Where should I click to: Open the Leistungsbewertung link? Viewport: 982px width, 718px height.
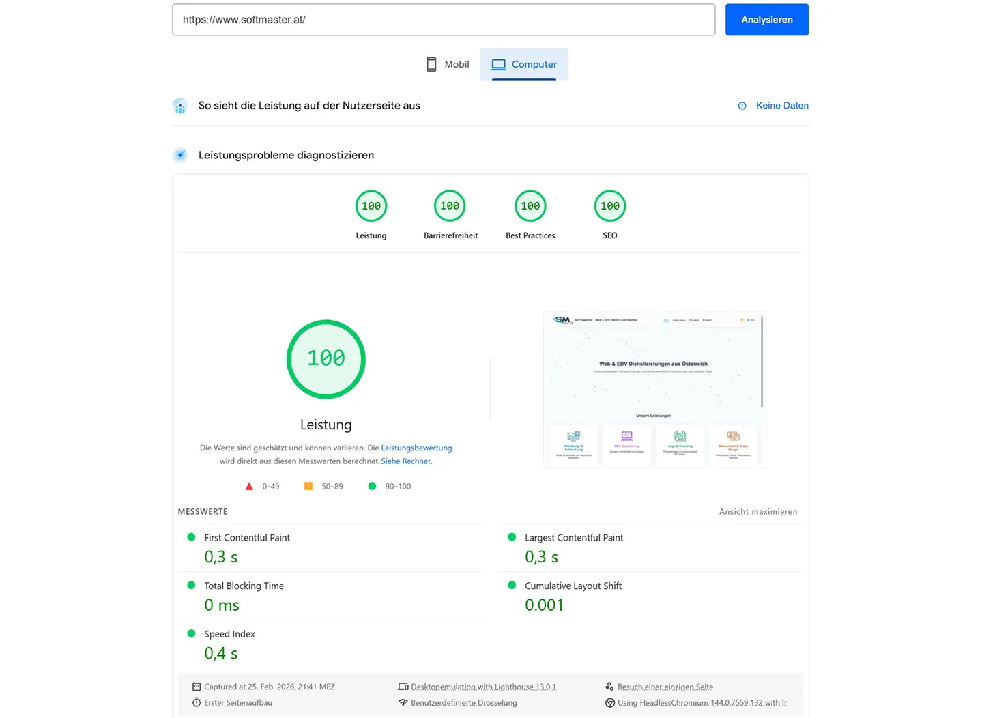click(x=416, y=448)
